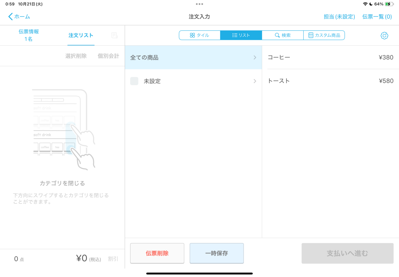Image resolution: width=399 pixels, height=277 pixels.
Task: Open the カスタム商品 custom item entry
Action: [324, 35]
